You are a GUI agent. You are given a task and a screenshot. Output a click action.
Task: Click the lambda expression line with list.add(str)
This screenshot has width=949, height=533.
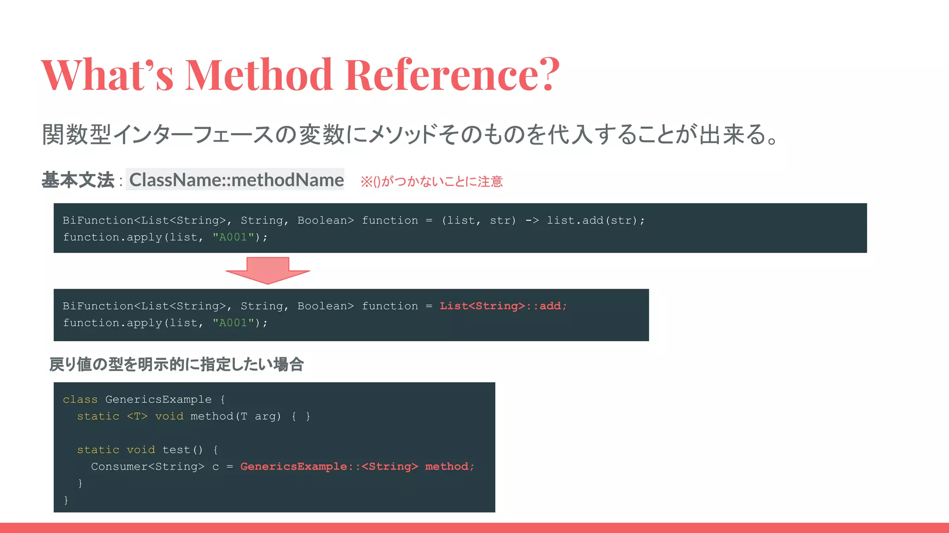click(x=354, y=220)
